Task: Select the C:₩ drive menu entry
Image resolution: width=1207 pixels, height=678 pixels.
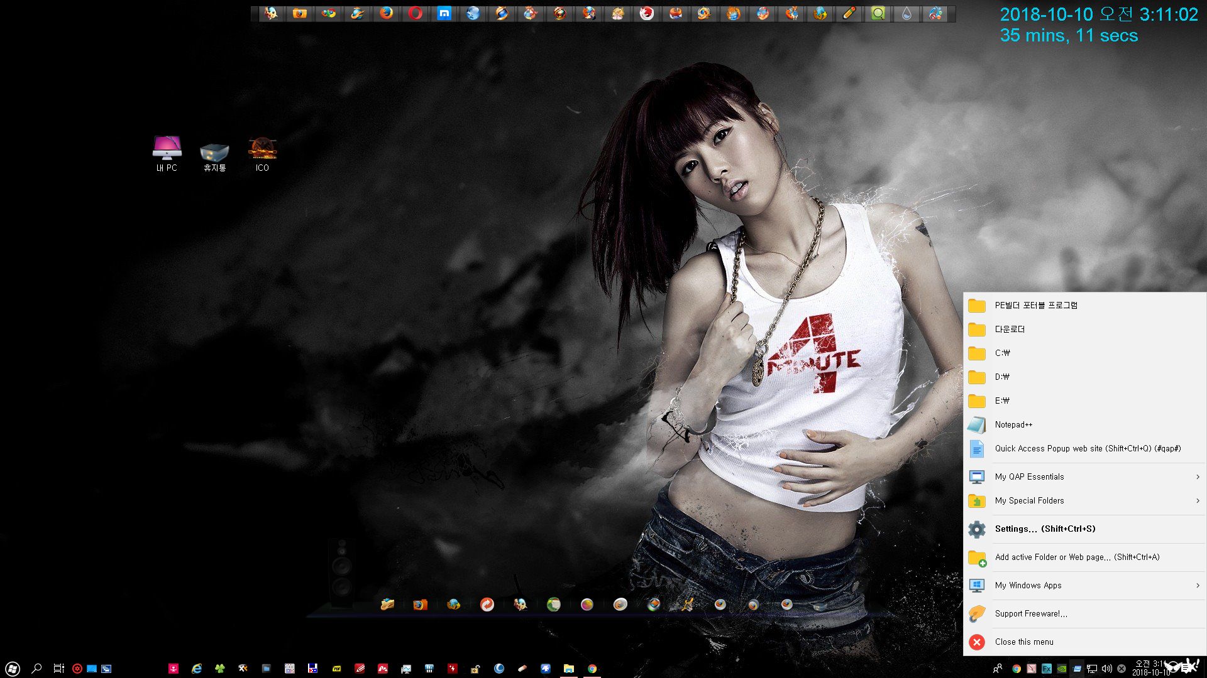Action: [x=1084, y=353]
